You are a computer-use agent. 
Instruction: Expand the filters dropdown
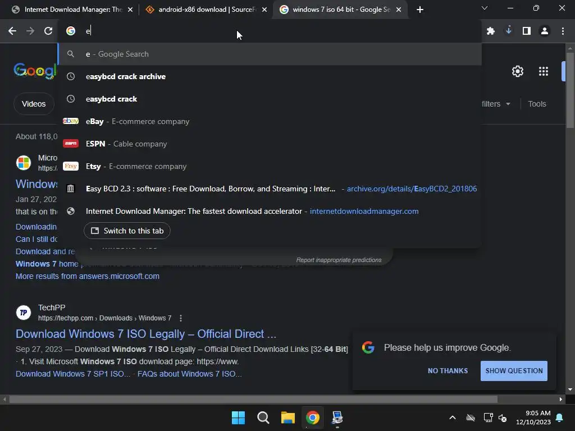[496, 104]
